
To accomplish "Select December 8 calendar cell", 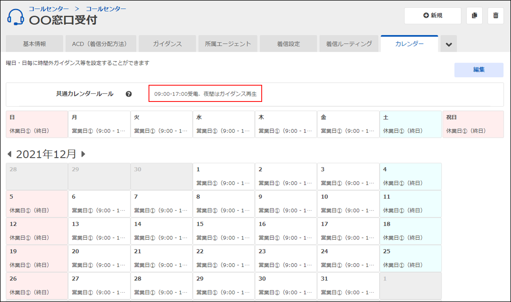I will coord(224,204).
